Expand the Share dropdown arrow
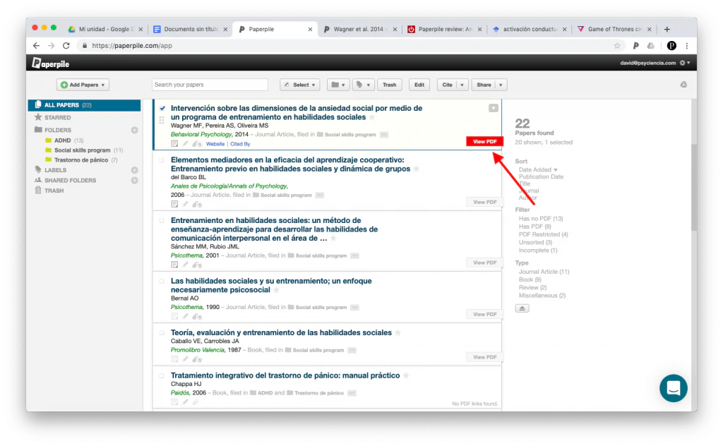723x446 pixels. point(501,85)
